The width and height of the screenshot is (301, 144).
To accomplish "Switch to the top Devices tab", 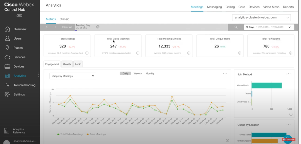I will (x=254, y=7).
